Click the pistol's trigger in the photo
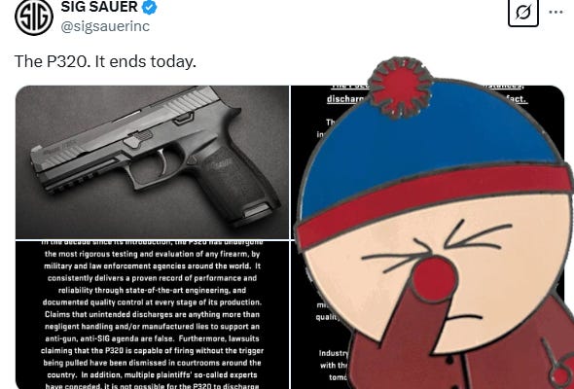 162,161
